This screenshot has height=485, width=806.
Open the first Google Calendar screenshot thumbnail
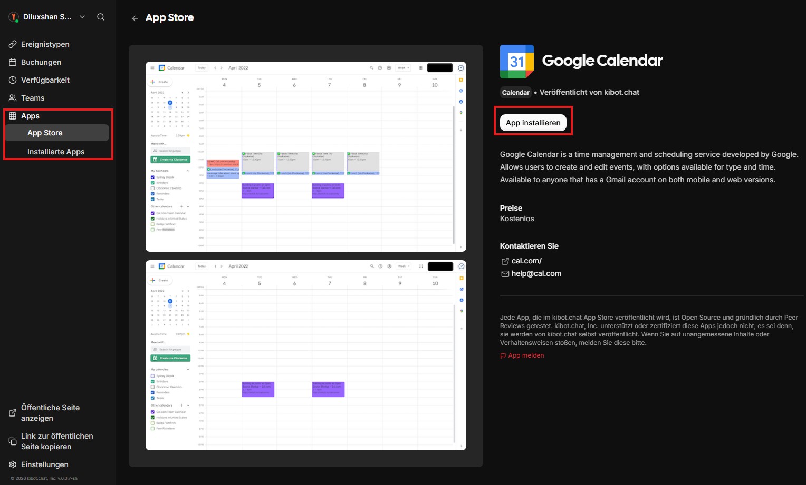306,156
